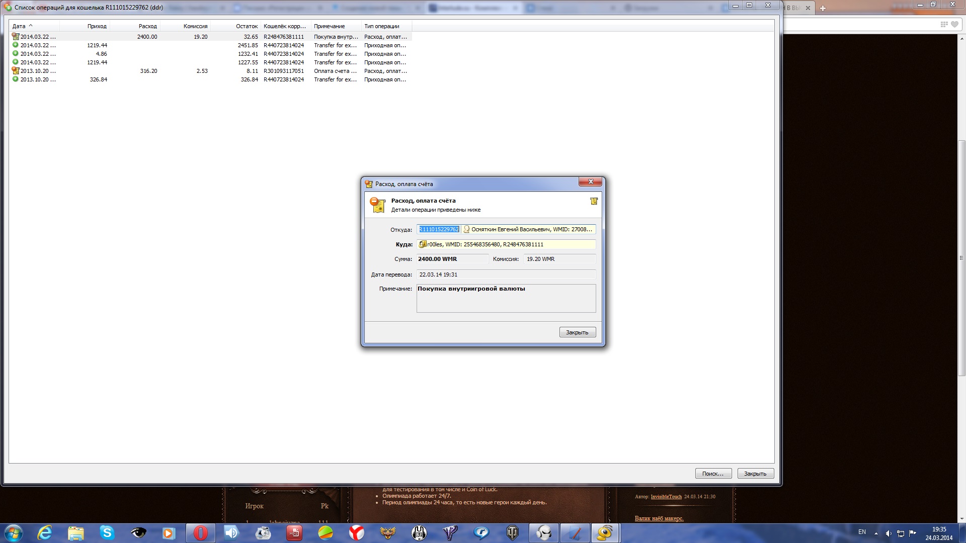The image size is (966, 543).
Task: Click the Дата перевода field
Action: [506, 275]
